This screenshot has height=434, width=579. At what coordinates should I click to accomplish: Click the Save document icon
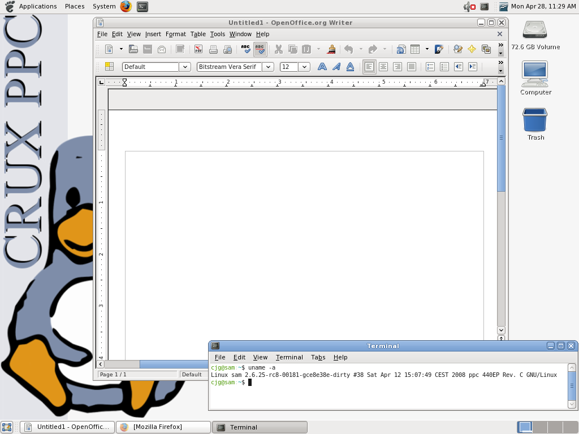click(x=148, y=49)
